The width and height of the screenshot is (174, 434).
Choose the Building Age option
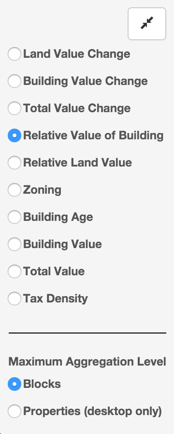(x=14, y=217)
